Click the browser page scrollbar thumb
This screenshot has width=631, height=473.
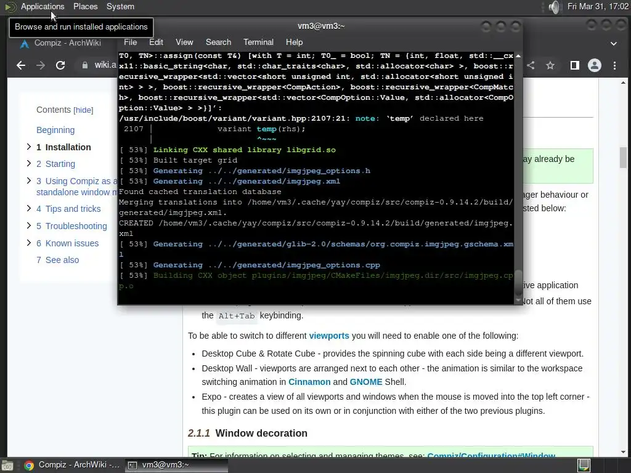[624, 158]
